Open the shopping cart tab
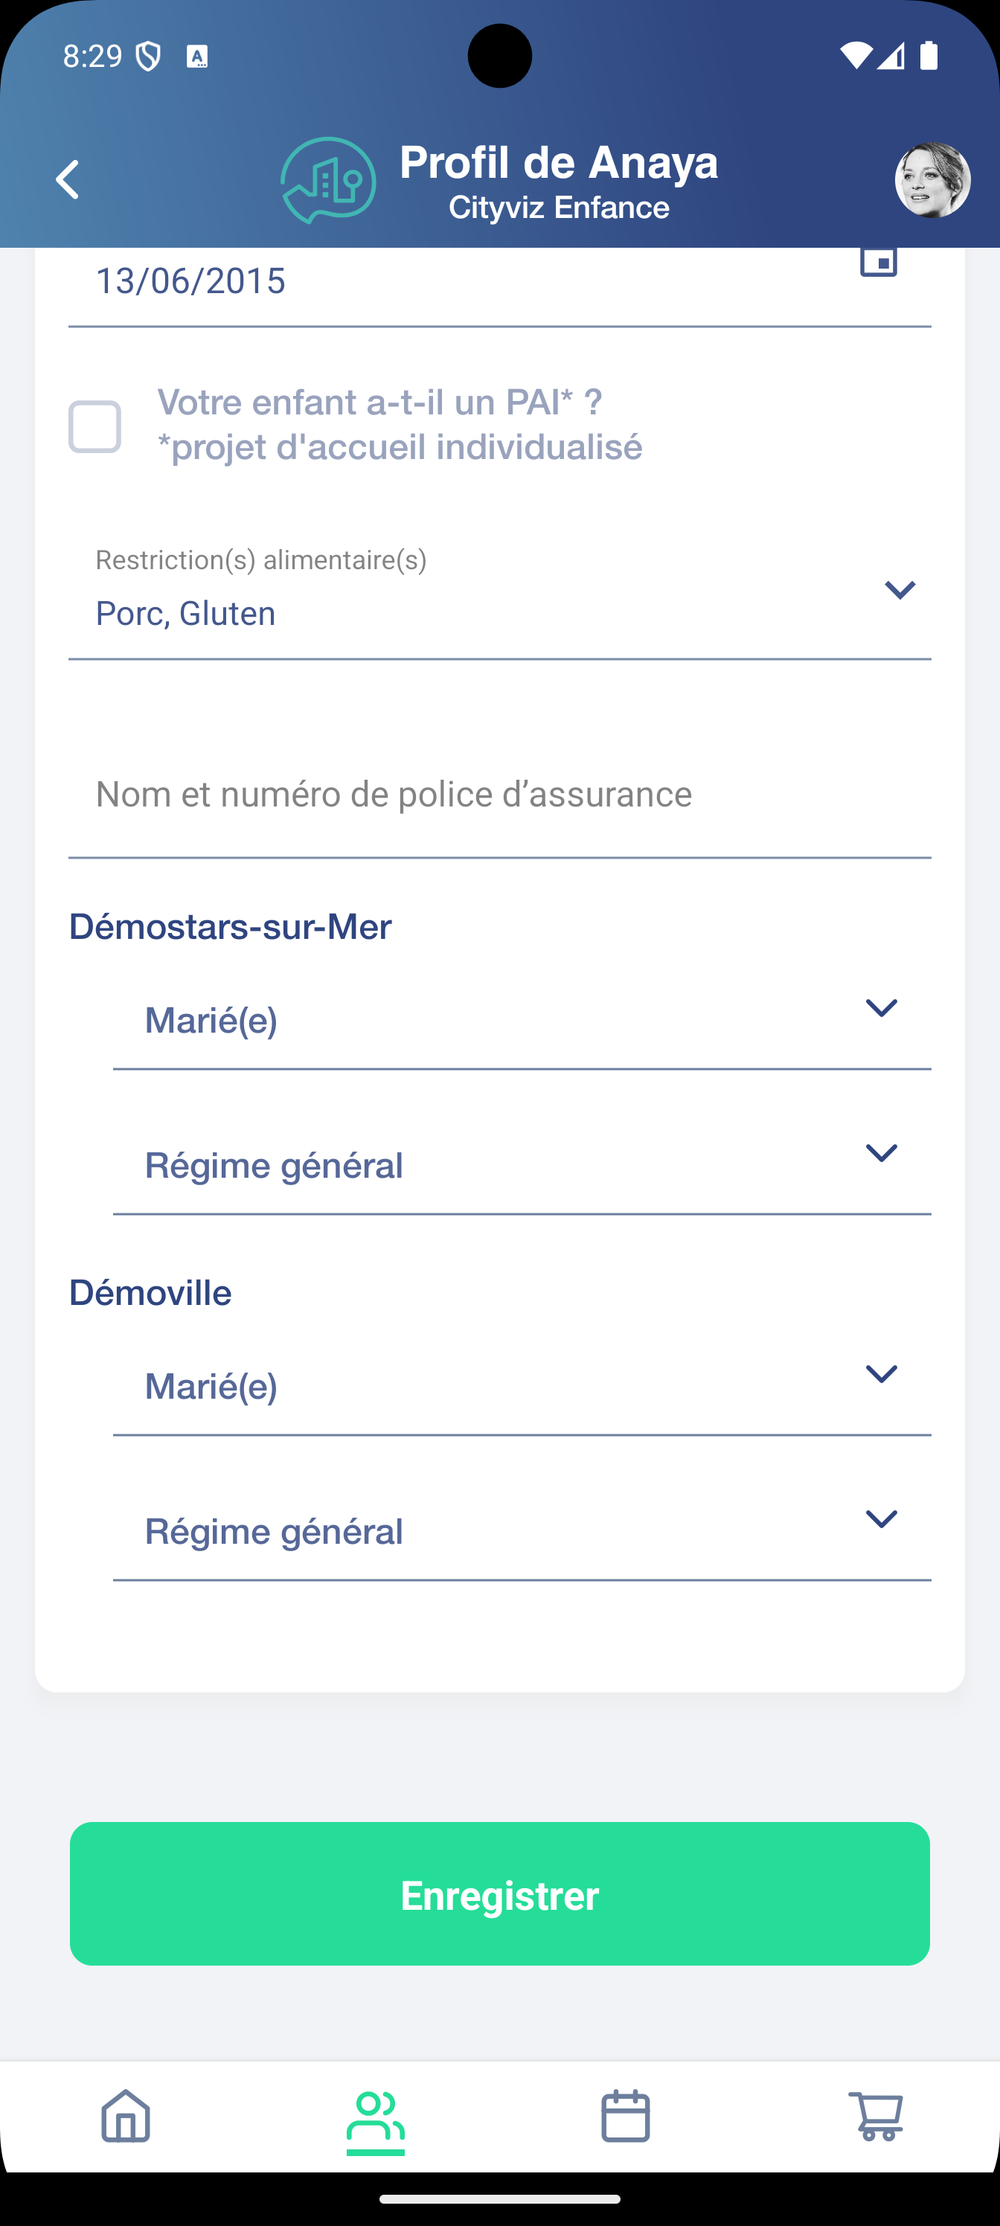Image resolution: width=1000 pixels, height=2226 pixels. tap(875, 2115)
